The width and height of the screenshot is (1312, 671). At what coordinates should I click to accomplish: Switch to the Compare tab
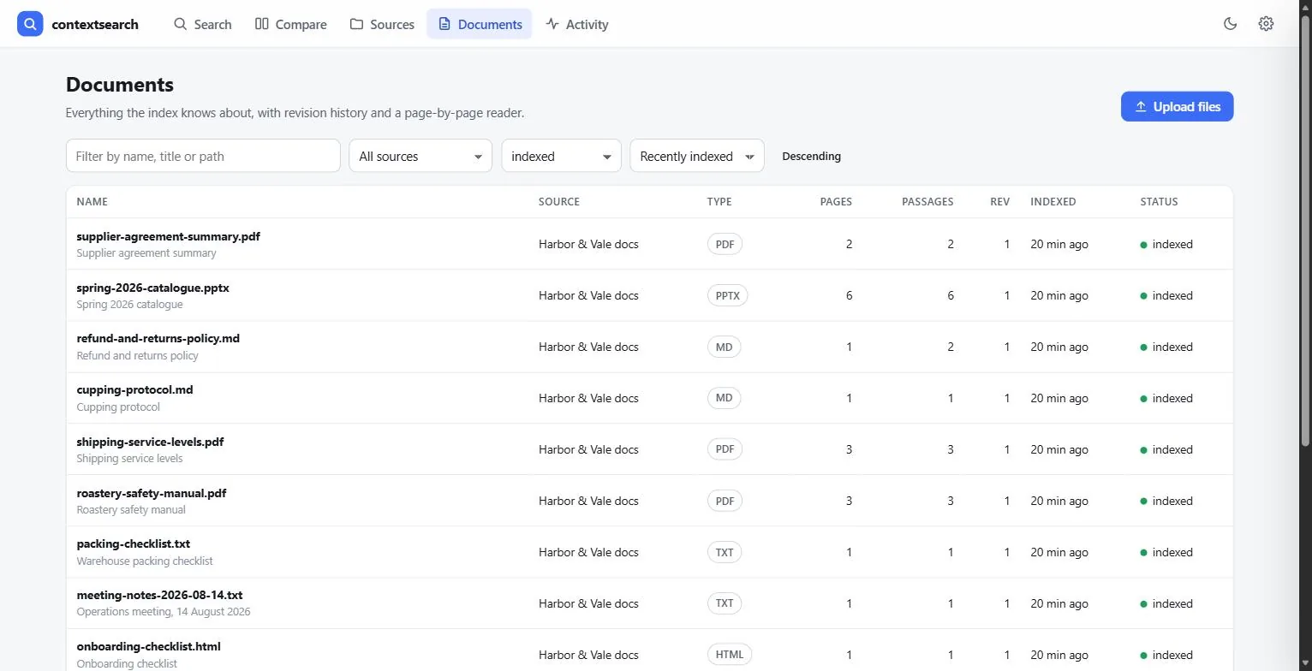291,24
